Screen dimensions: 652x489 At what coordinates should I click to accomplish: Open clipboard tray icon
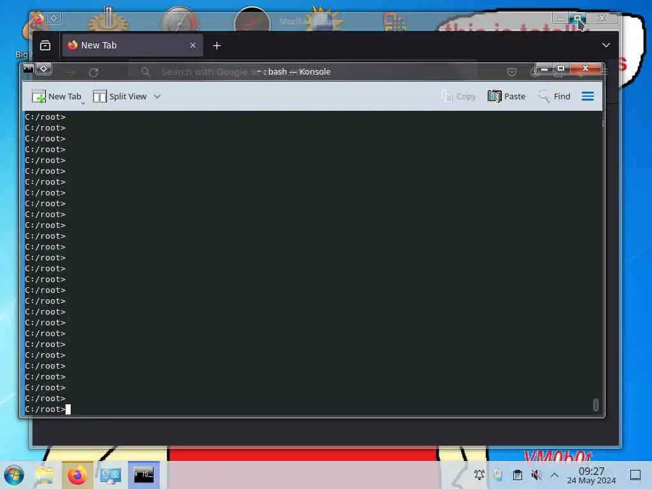tap(517, 475)
